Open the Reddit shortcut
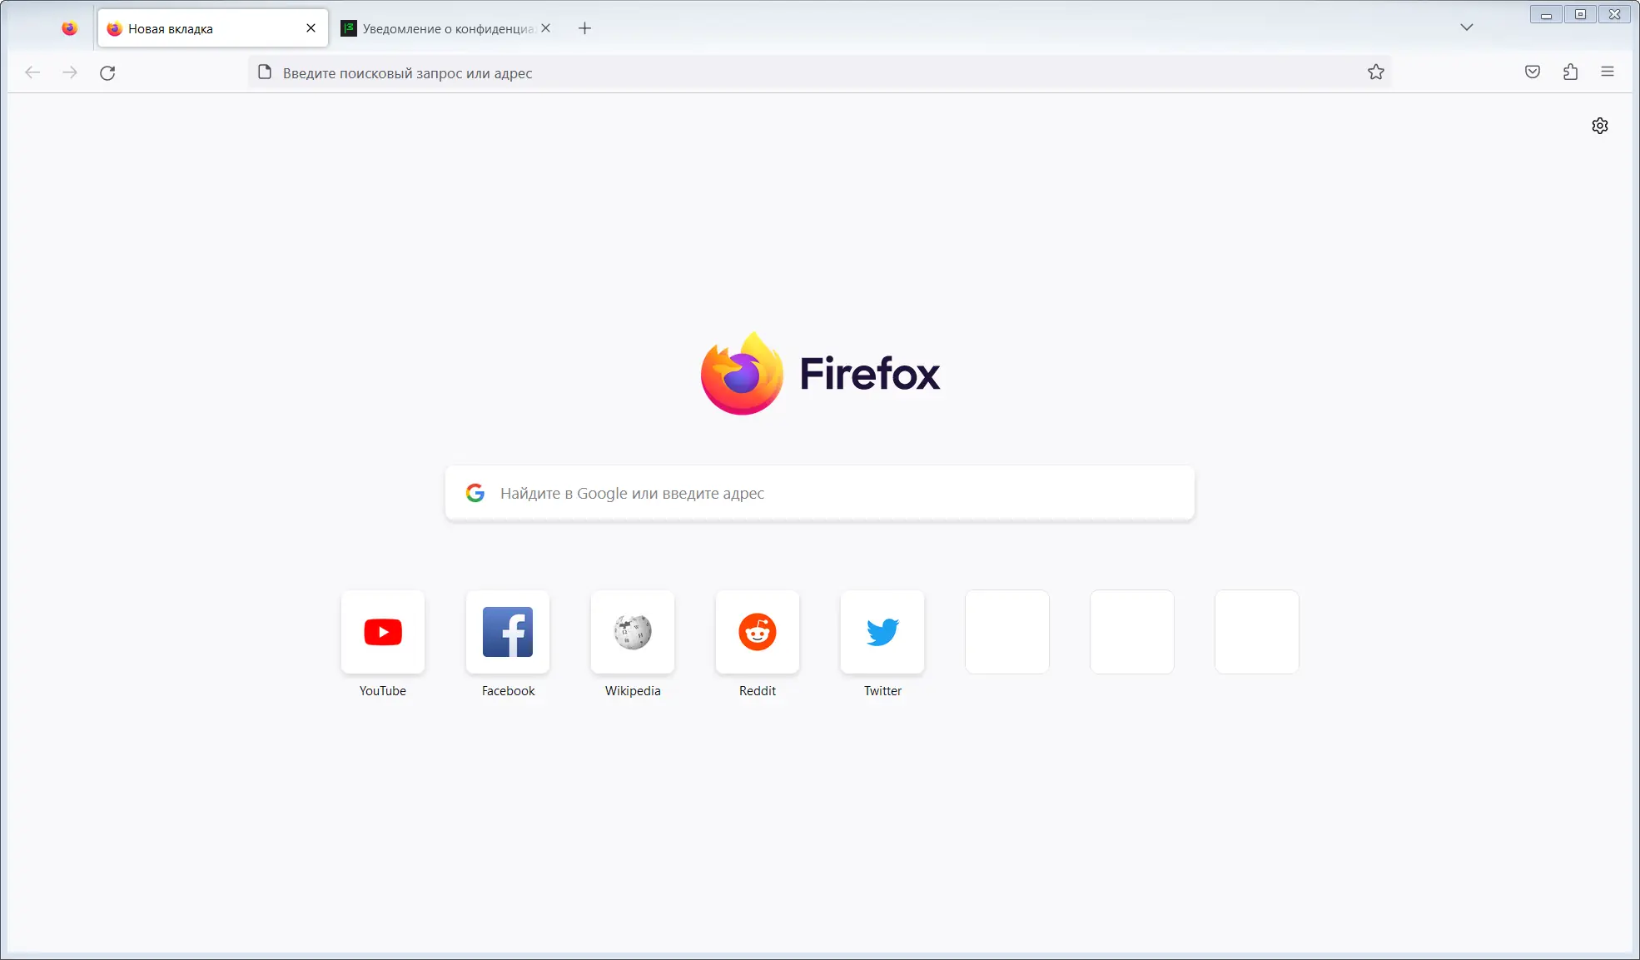The width and height of the screenshot is (1640, 960). coord(757,633)
